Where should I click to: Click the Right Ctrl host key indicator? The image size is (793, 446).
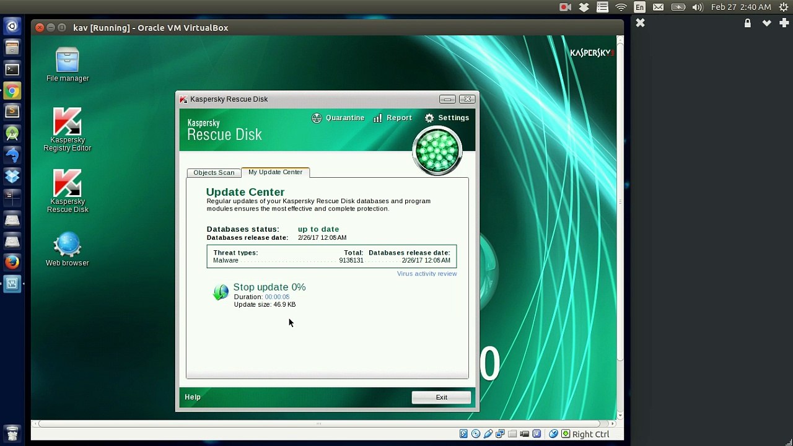tap(590, 434)
